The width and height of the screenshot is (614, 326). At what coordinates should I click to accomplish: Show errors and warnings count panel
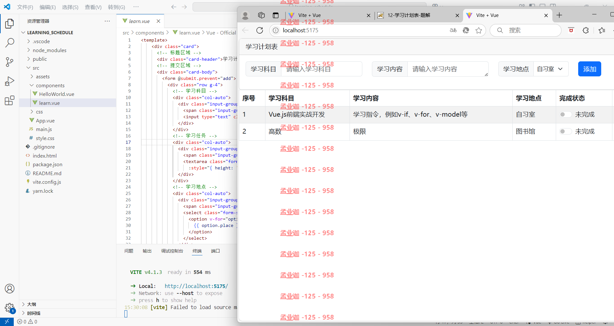28,322
